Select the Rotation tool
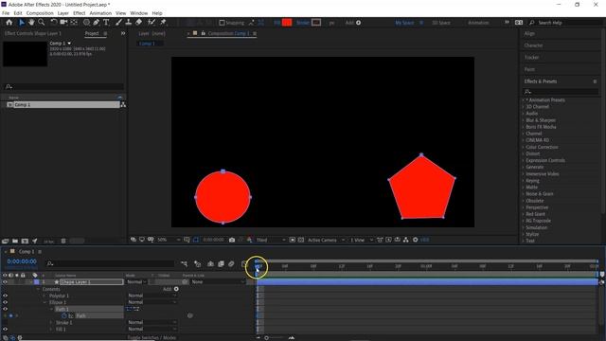This screenshot has height=341, width=606. [x=54, y=23]
